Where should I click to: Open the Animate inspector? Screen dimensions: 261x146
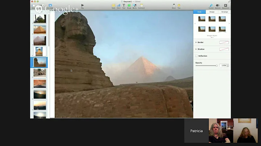[x=217, y=6]
